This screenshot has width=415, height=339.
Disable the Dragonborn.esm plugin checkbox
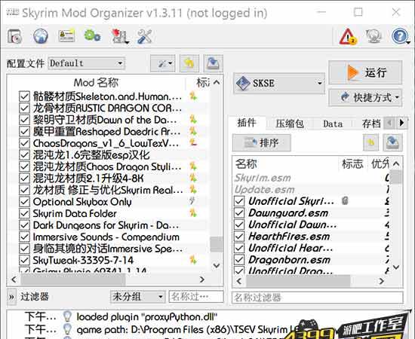click(239, 259)
